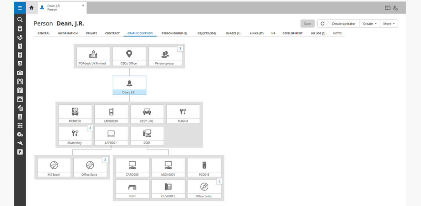421x206 pixels.
Task: Open the user settings icon
Action: pos(395,8)
